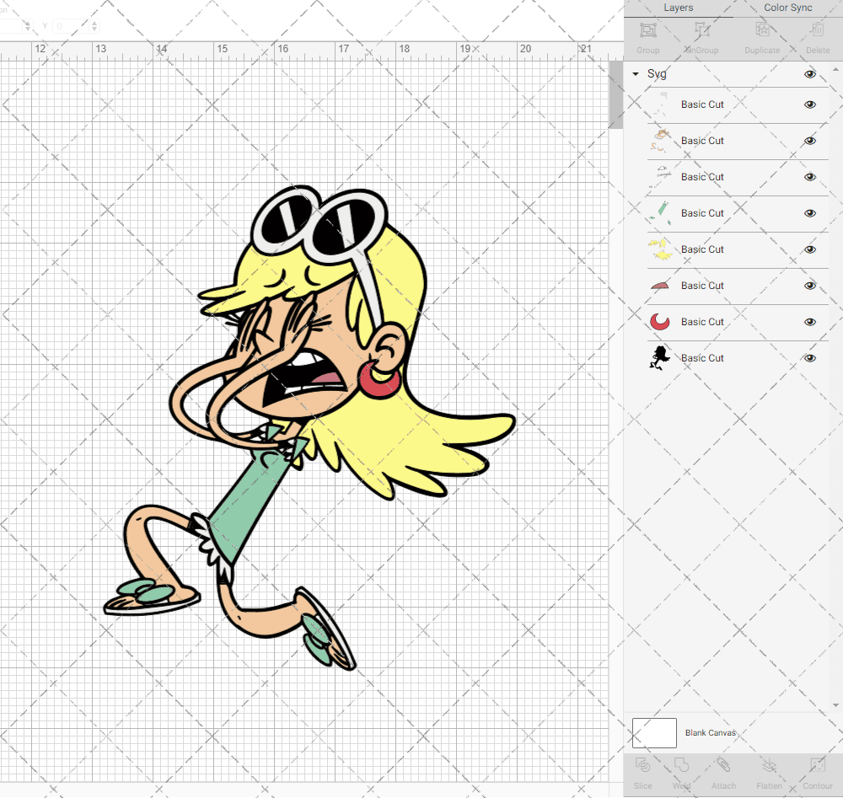Image resolution: width=843 pixels, height=798 pixels.
Task: Click the Duplicate icon
Action: pyautogui.click(x=762, y=30)
